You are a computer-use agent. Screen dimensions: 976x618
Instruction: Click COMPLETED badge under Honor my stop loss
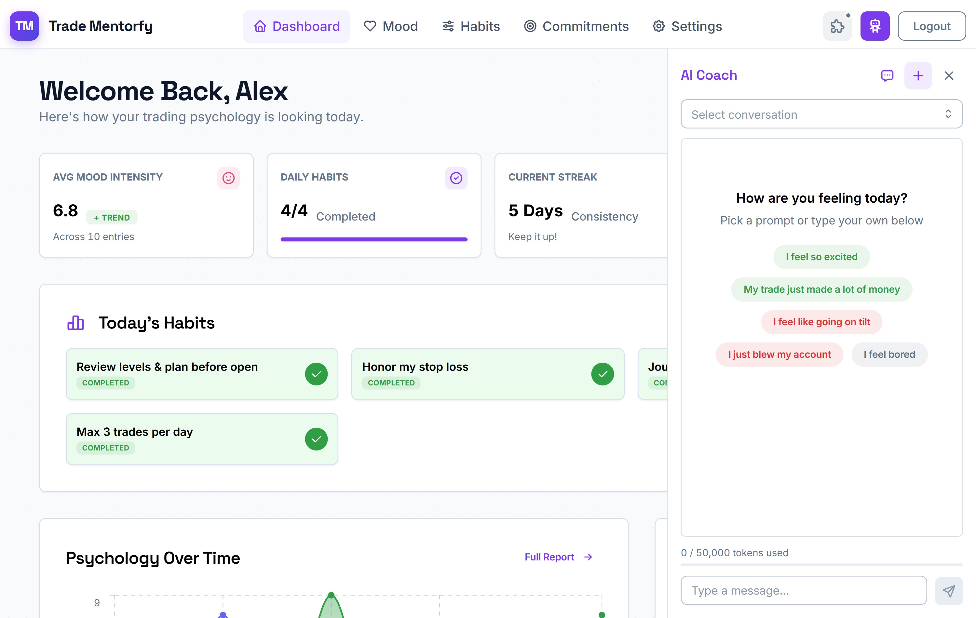[391, 383]
